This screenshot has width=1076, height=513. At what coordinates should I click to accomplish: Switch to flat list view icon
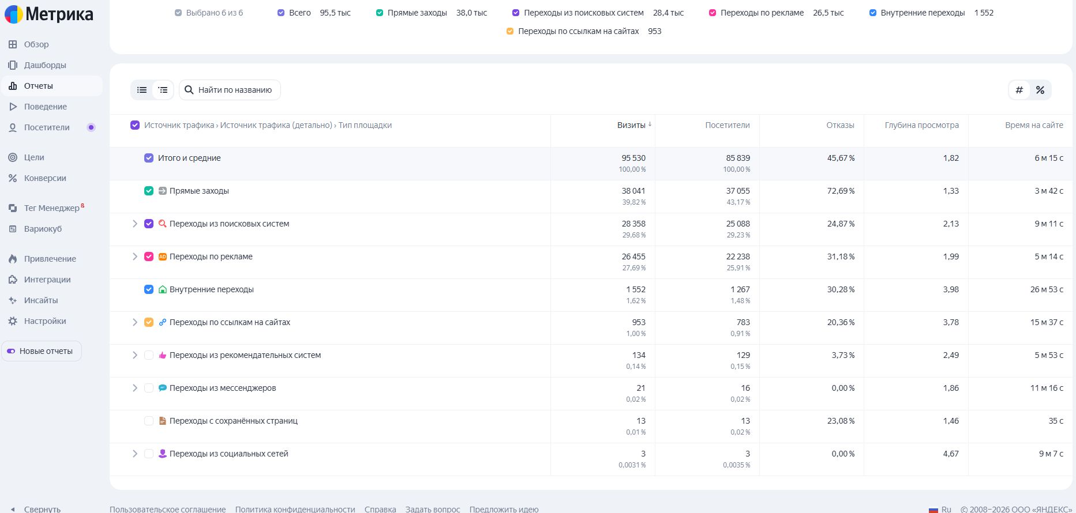(x=142, y=90)
